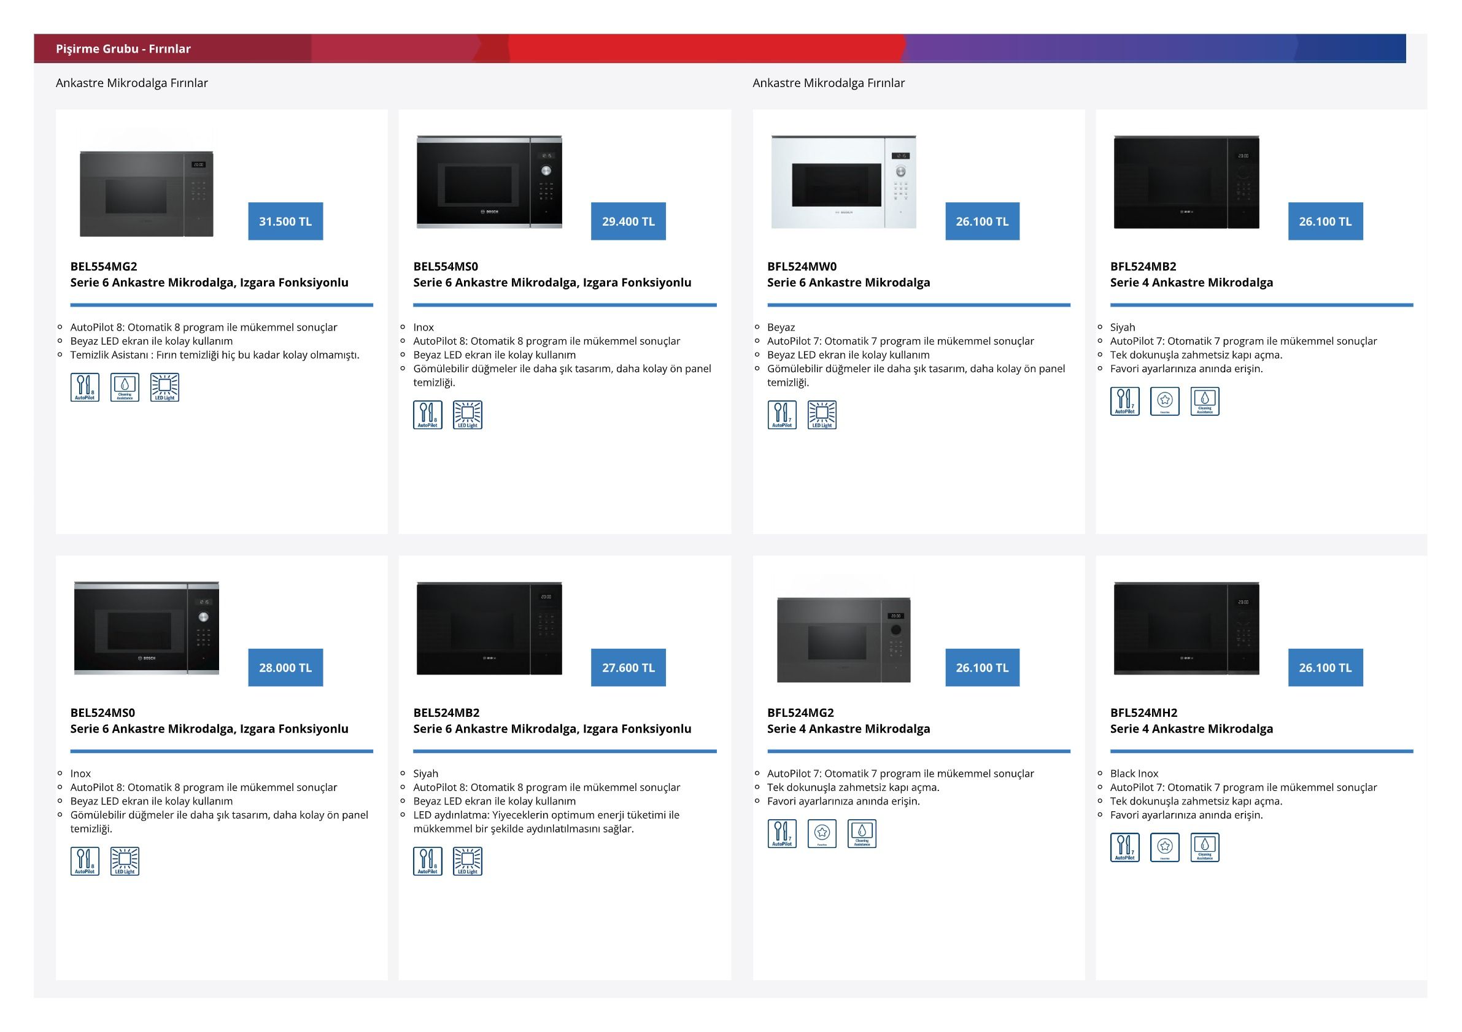Screen dimensions: 1462x1032
Task: Click the 28.000 TL price badge
Action: (x=285, y=667)
